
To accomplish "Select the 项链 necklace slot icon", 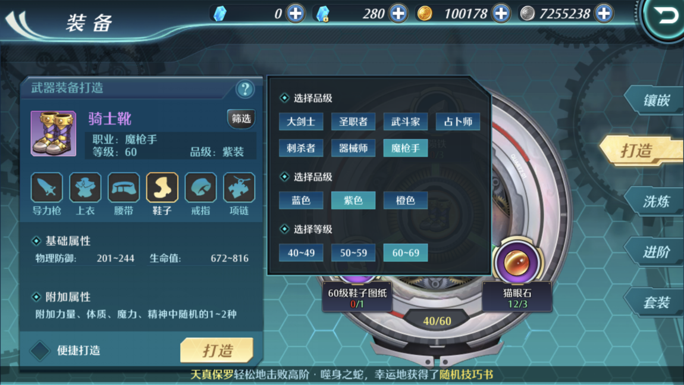I will click(x=239, y=187).
